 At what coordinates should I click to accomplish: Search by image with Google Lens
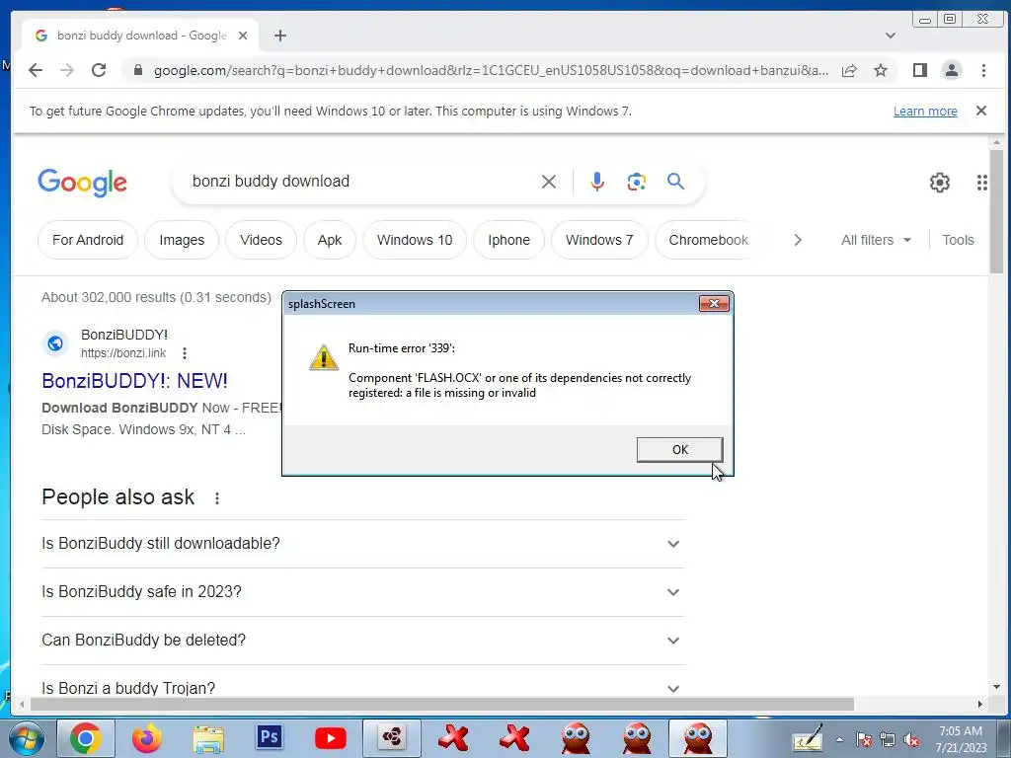coord(637,182)
